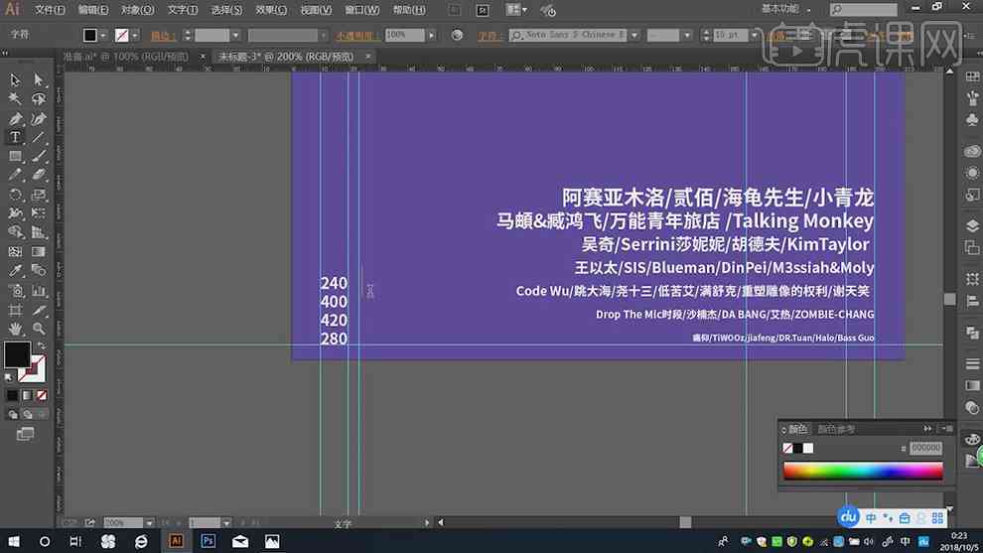
Task: Switch to the 未标题-3 document tab
Action: (x=286, y=57)
